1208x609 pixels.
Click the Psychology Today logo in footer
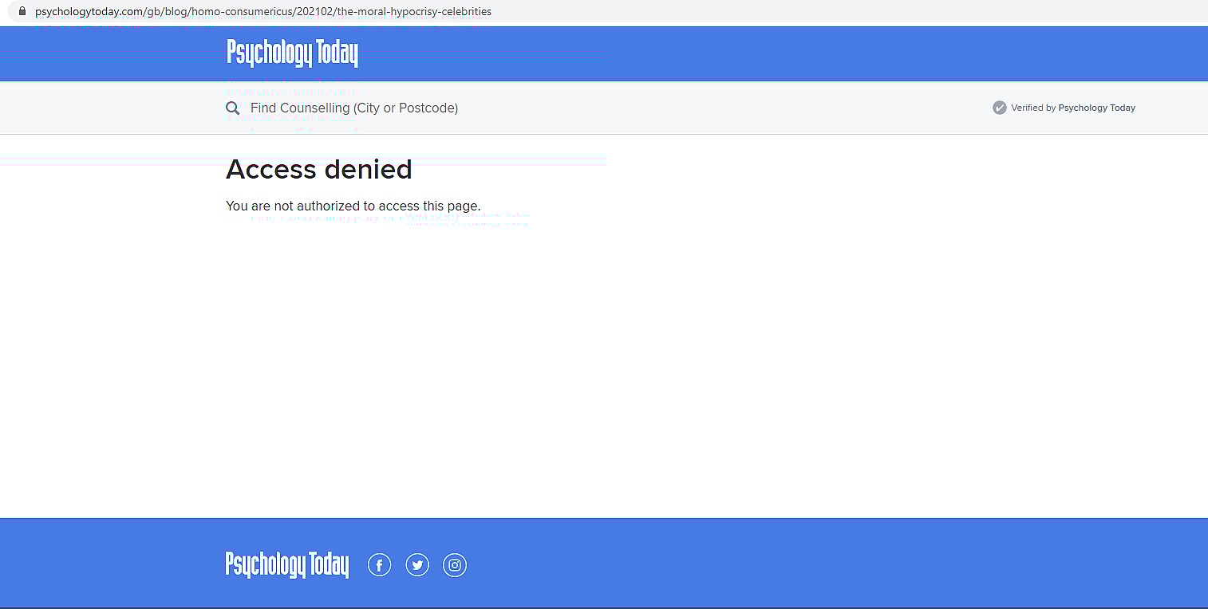tap(287, 565)
